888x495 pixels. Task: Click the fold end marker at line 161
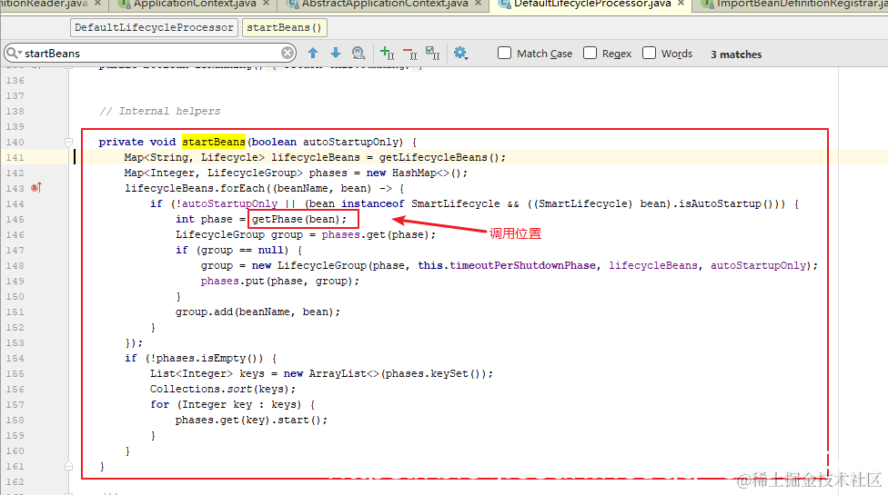(x=68, y=466)
